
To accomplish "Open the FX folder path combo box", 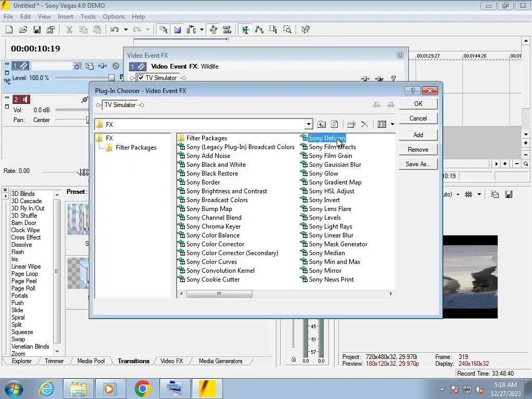I will click(x=204, y=124).
